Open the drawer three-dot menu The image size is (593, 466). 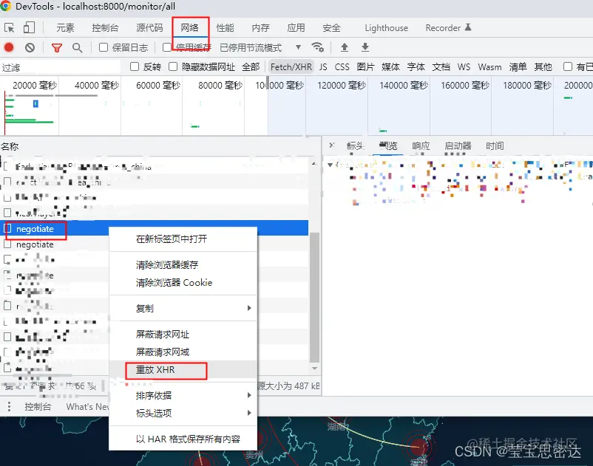coord(9,407)
